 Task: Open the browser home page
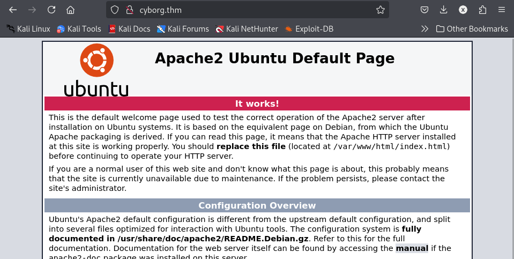tap(70, 10)
